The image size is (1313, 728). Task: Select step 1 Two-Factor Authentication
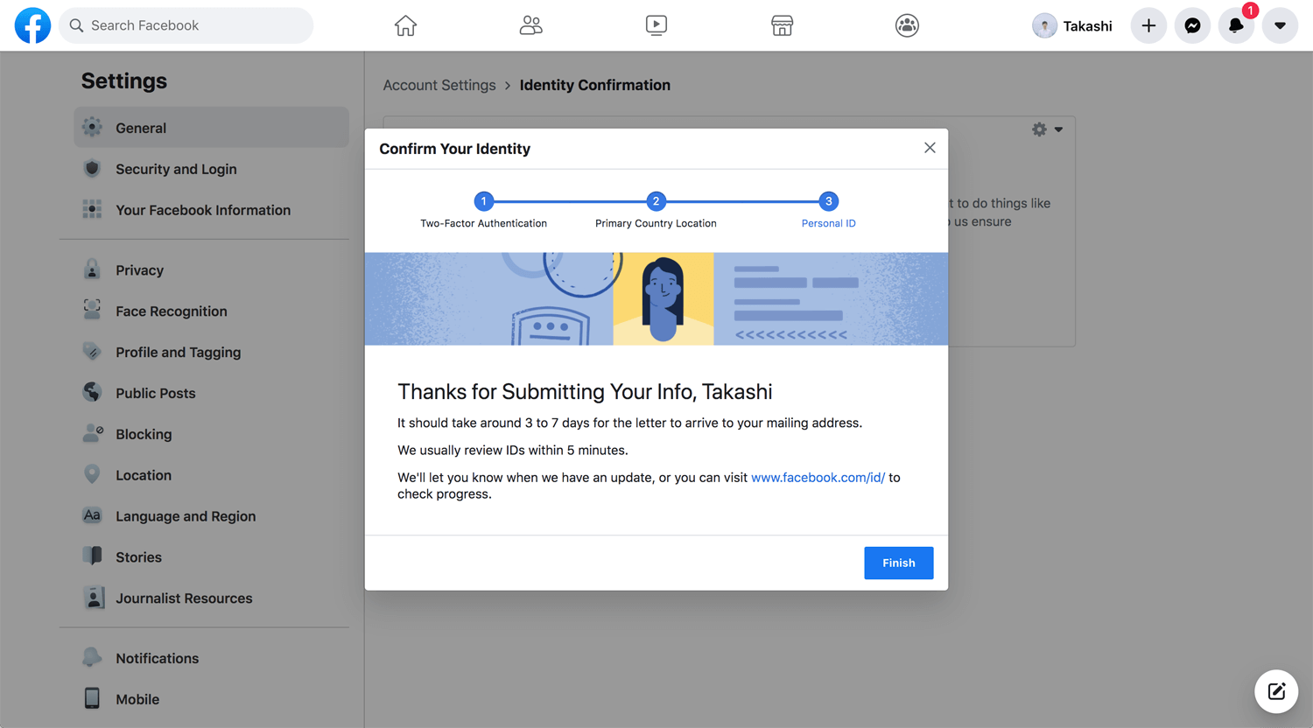tap(483, 210)
